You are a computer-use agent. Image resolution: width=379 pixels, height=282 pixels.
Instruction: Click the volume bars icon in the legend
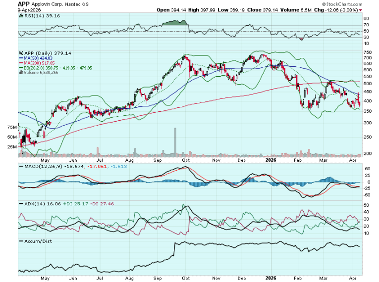click(21, 72)
